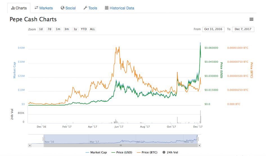Set zoom to YTD
The image size is (266, 156).
click(84, 29)
